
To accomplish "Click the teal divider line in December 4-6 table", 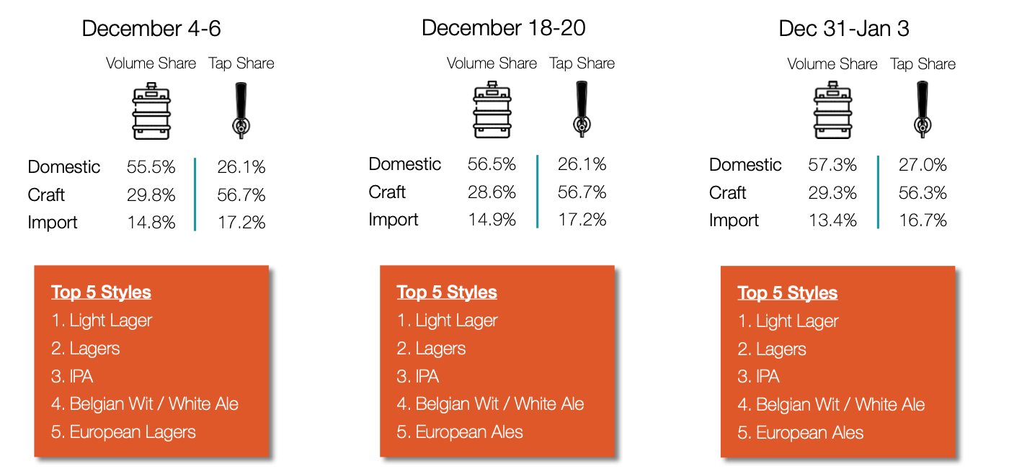I will tap(195, 194).
